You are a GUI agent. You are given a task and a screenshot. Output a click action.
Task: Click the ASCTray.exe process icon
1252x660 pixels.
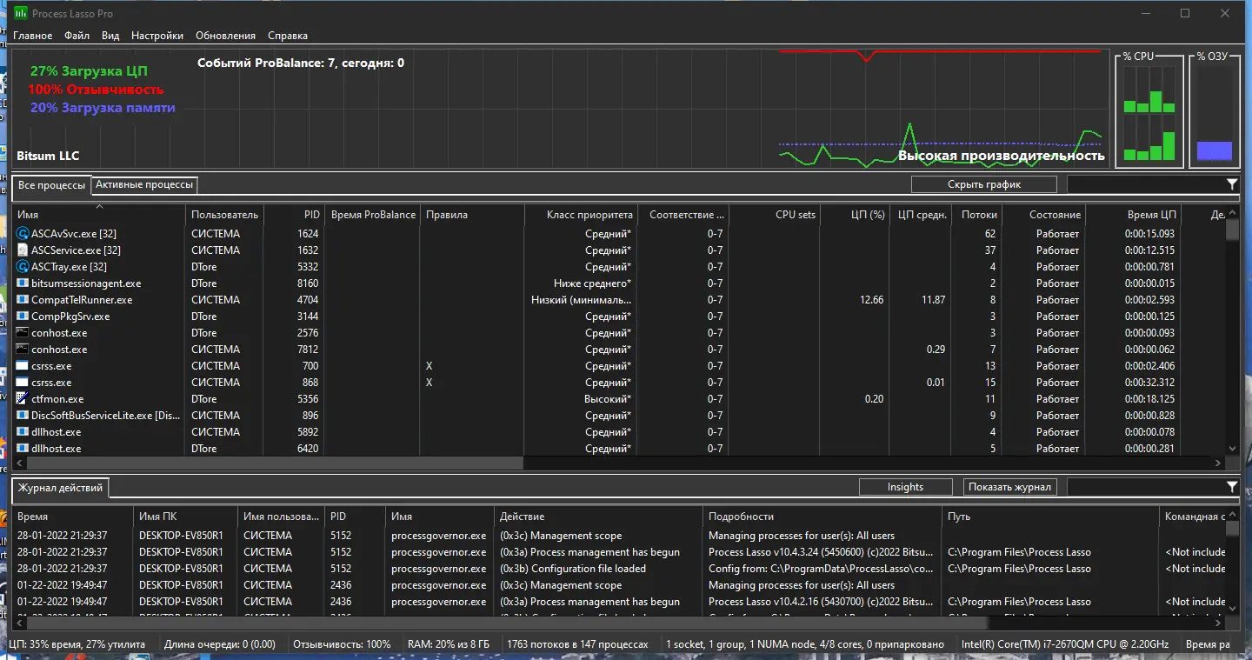click(23, 267)
